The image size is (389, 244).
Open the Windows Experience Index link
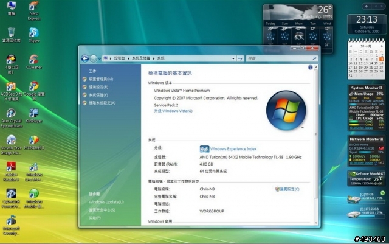coord(233,149)
